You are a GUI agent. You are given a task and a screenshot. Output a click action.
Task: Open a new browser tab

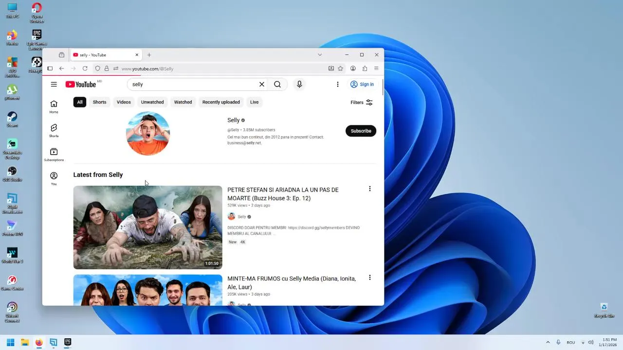point(149,55)
